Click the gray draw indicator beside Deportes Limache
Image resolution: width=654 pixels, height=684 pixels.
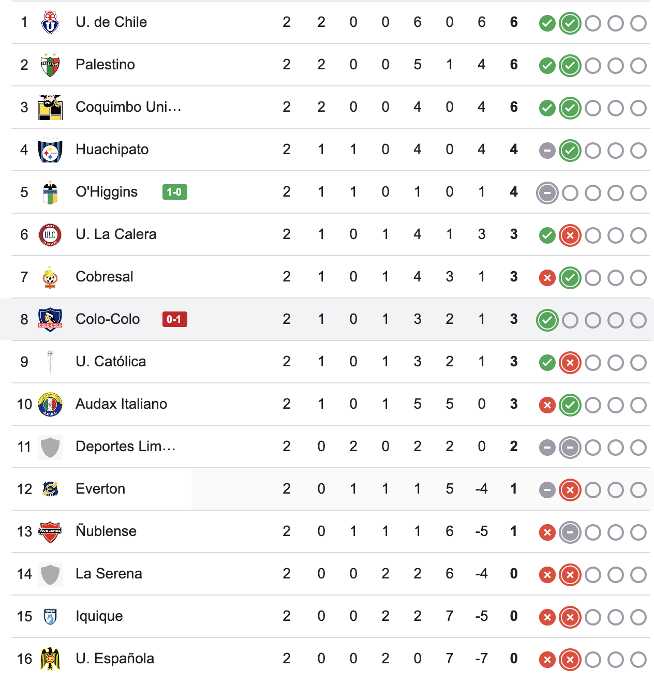click(547, 448)
